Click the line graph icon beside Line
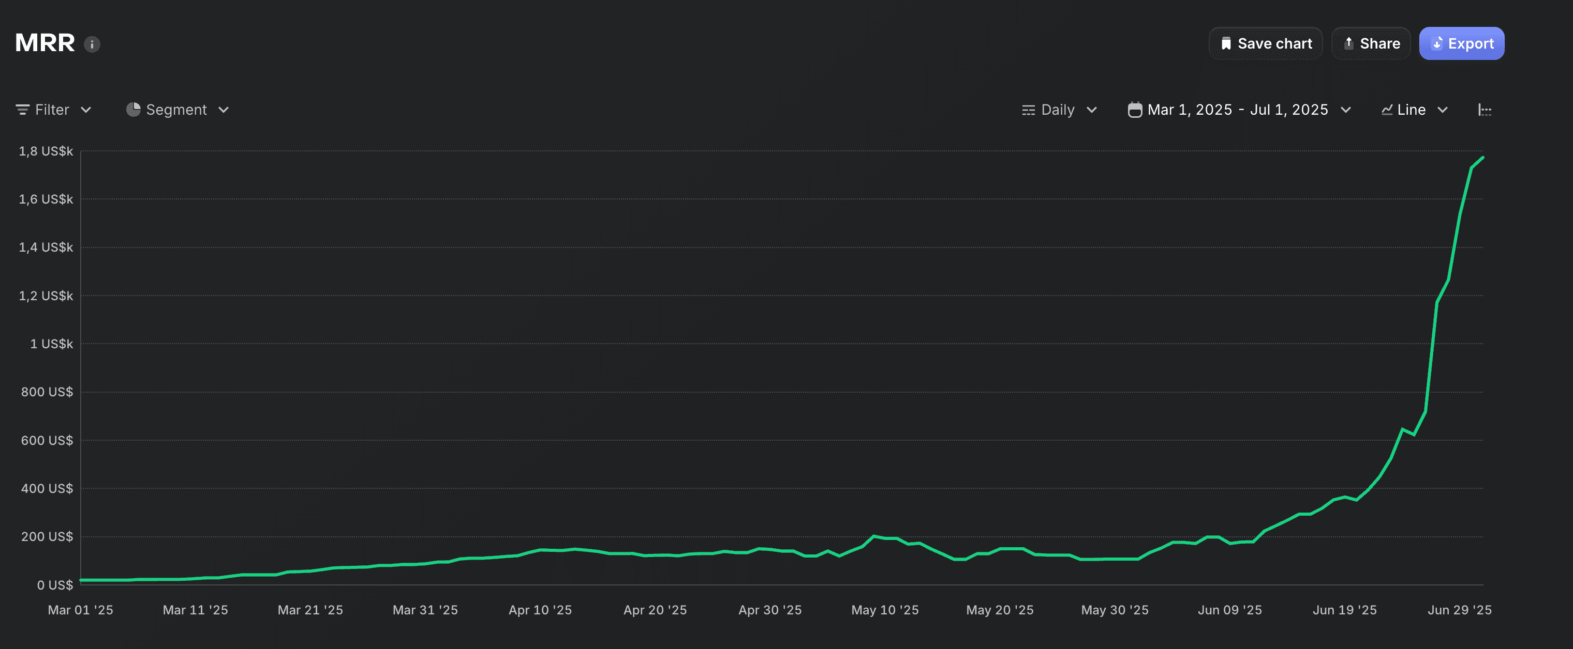Screen dimensions: 1573x649 click(x=1387, y=110)
